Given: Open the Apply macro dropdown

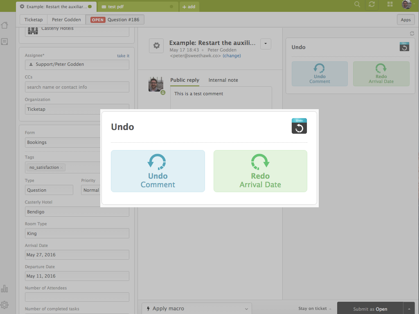Looking at the screenshot, I should [196, 309].
